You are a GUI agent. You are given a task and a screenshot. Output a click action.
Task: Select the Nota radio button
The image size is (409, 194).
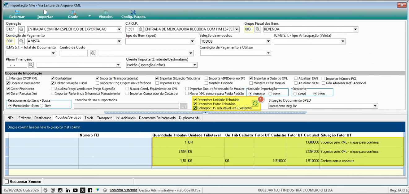click(x=270, y=94)
